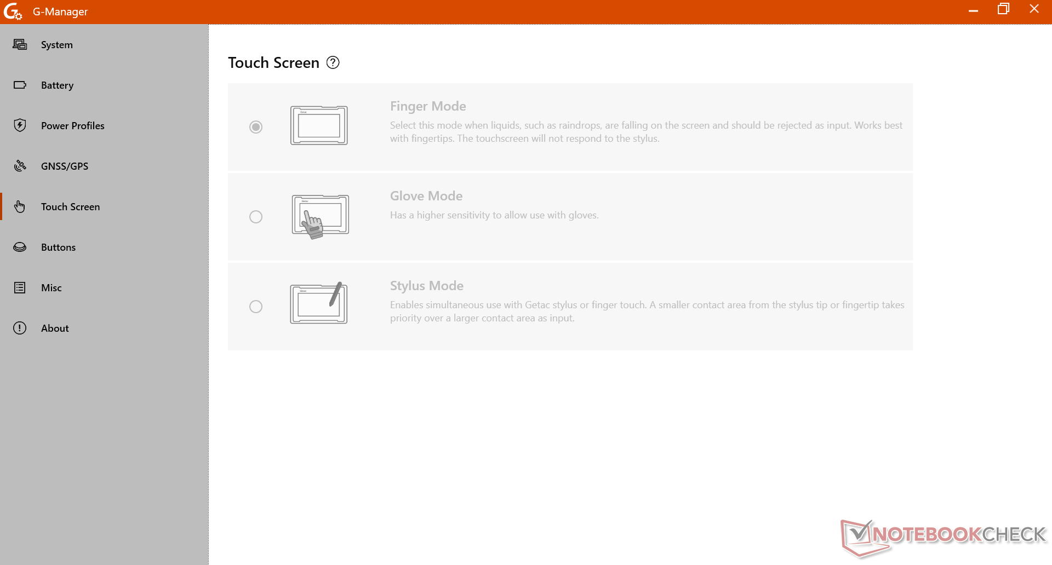Viewport: 1052px width, 565px height.
Task: Click the Glove Mode sensitivity description
Action: coord(494,215)
